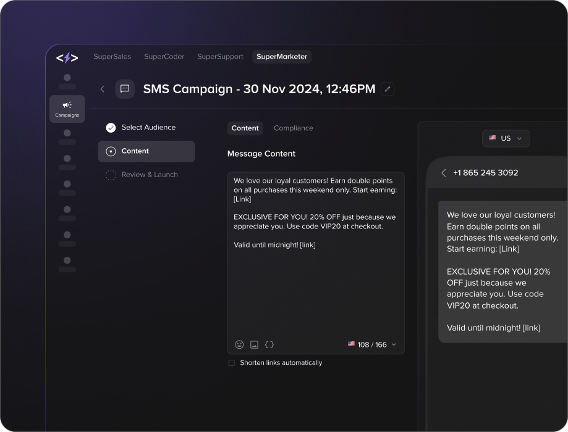Screen dimensions: 568x432
Task: Go back in the phone preview header
Action: coord(443,173)
